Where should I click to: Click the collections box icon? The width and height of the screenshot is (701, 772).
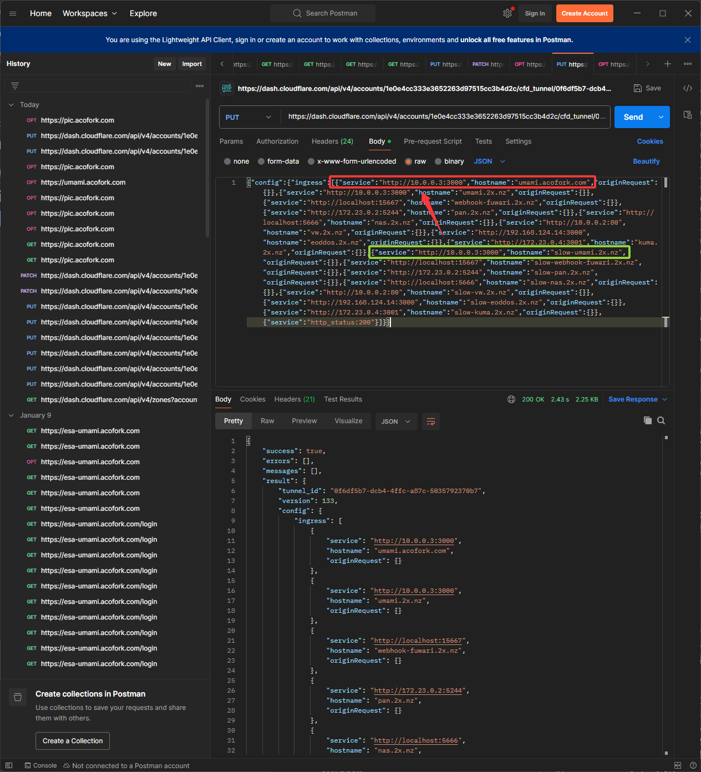18,697
